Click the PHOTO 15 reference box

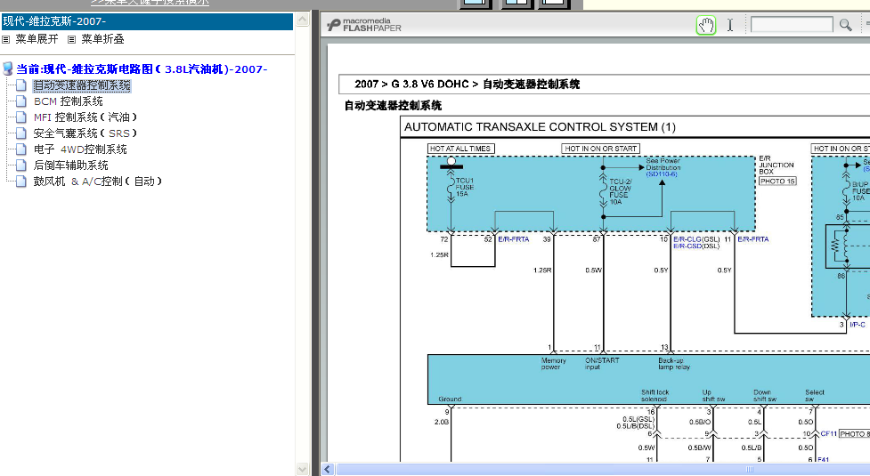pos(777,182)
